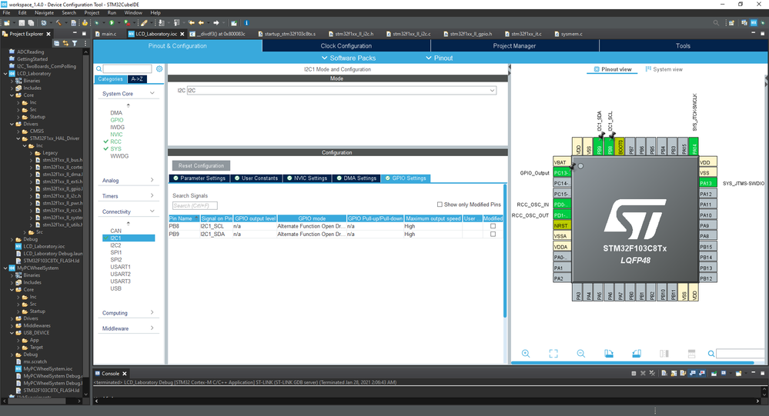Viewport: 769px width, 416px height.
Task: Expand the Analog category
Action: click(x=152, y=180)
